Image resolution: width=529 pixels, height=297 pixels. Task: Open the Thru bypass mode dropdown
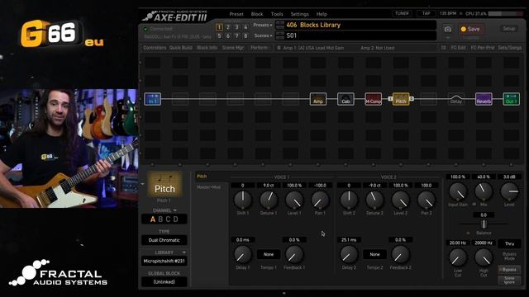click(x=509, y=243)
